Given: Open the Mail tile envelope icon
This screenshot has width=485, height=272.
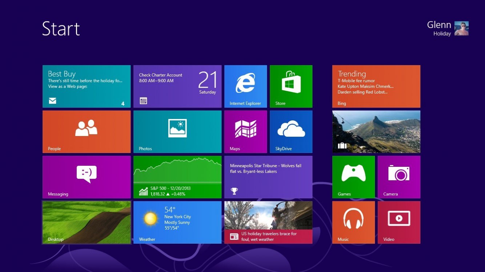Looking at the screenshot, I should pos(52,101).
